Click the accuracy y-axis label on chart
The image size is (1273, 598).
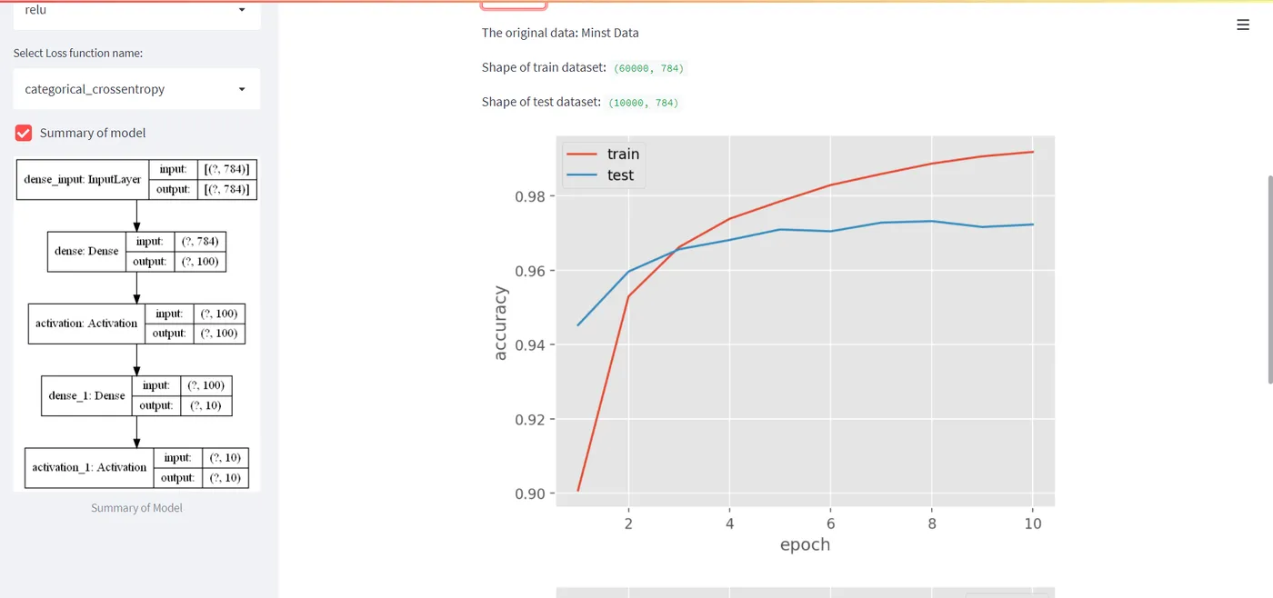tap(500, 324)
